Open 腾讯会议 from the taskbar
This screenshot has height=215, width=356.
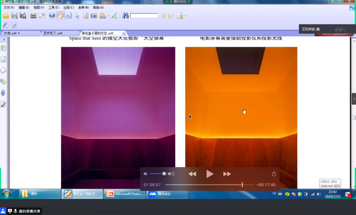point(167,194)
